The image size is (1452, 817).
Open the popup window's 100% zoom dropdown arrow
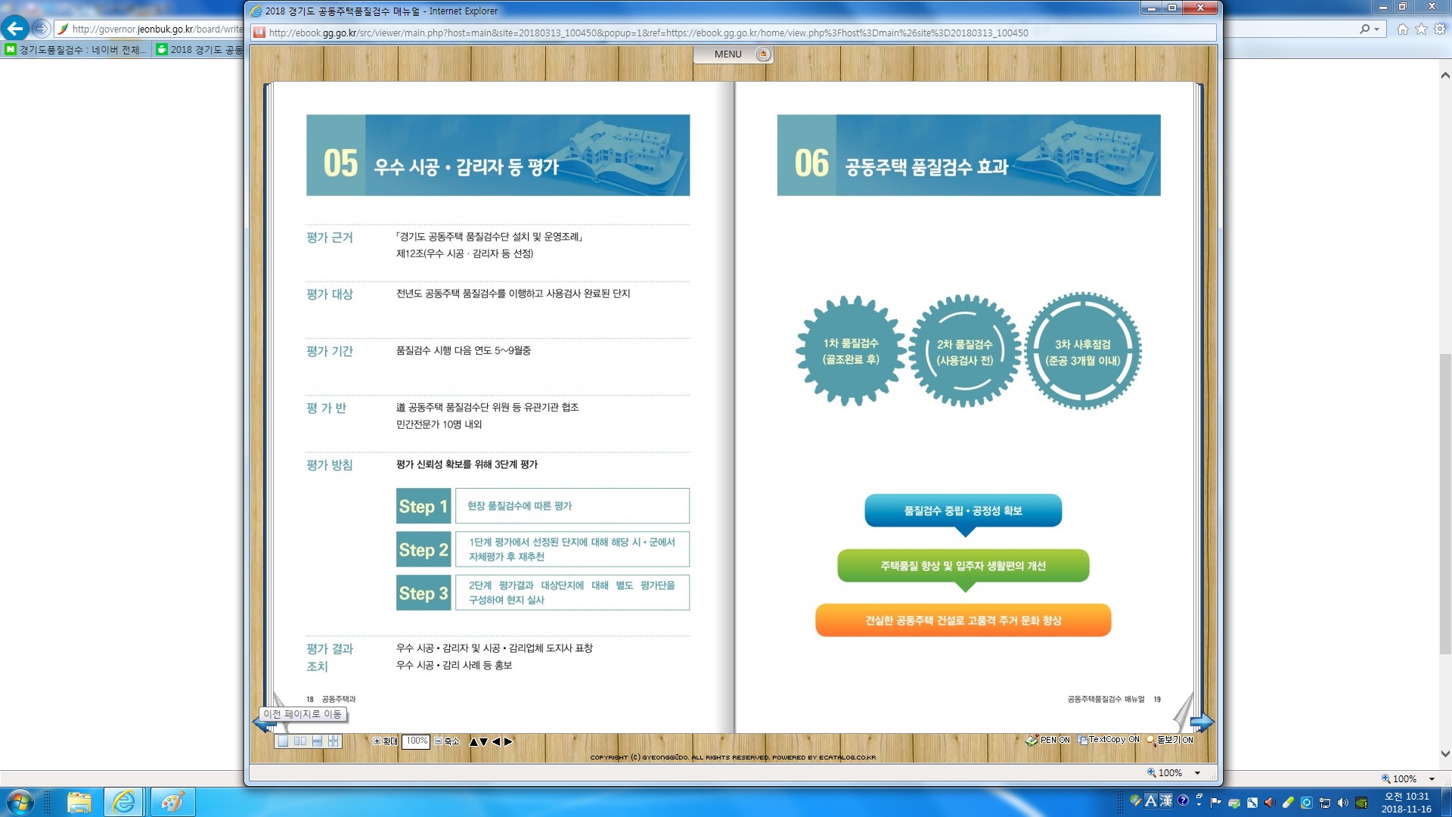1197,773
